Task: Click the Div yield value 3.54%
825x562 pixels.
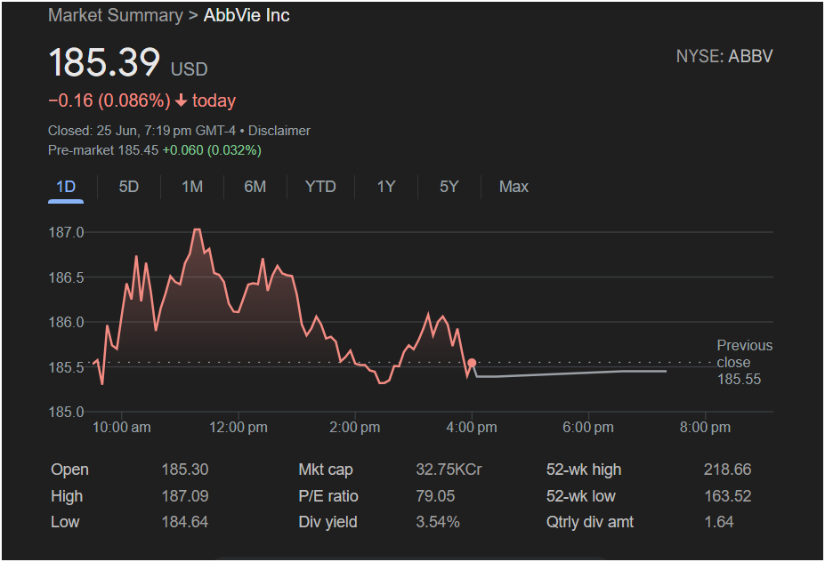Action: point(438,522)
